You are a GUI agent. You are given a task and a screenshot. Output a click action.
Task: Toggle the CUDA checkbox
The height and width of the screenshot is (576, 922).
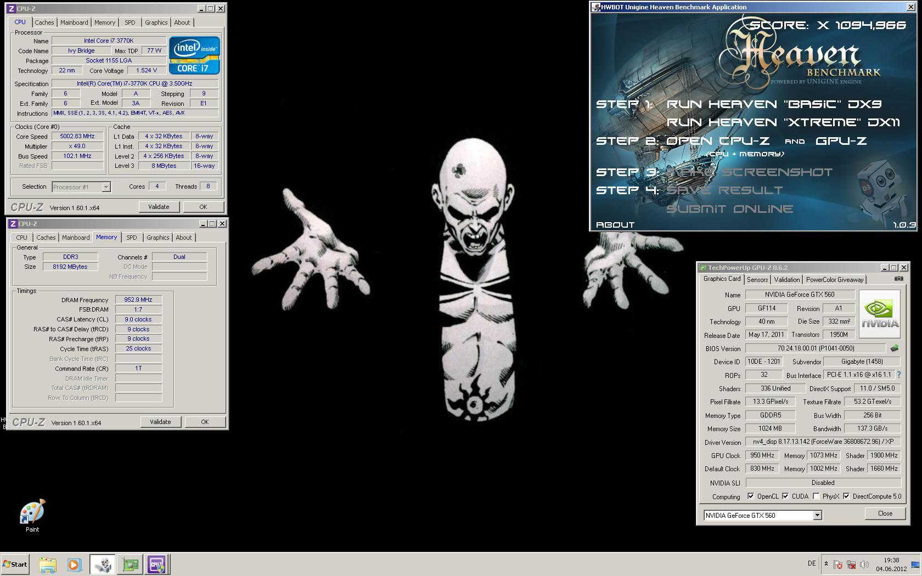785,496
